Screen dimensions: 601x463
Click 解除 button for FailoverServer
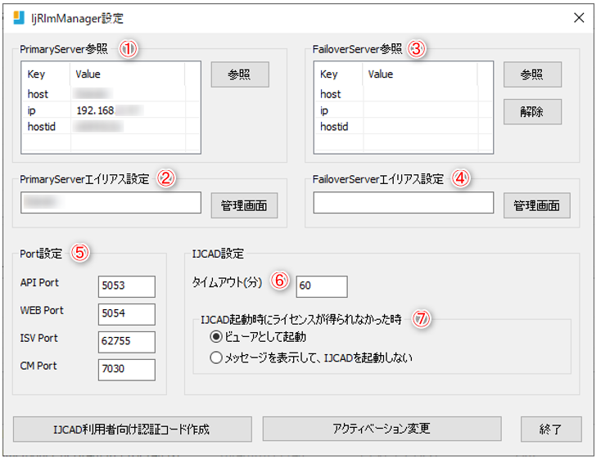(x=532, y=111)
